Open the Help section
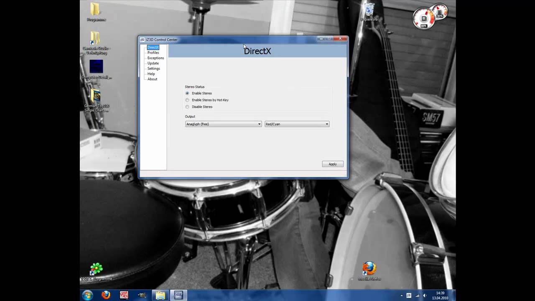This screenshot has height=301, width=535. [151, 74]
